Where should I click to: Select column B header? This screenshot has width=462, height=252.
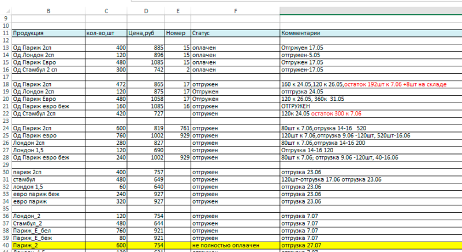[49, 11]
